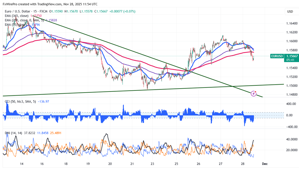Click the FXCM exchange label

point(44,11)
